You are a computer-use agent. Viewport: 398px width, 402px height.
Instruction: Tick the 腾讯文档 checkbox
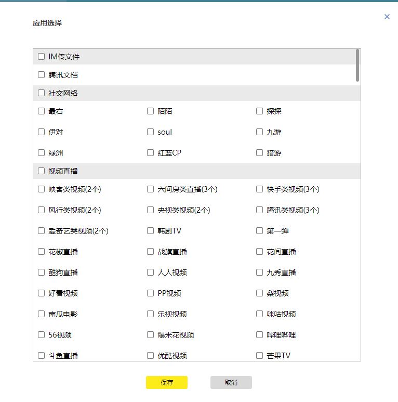click(41, 74)
